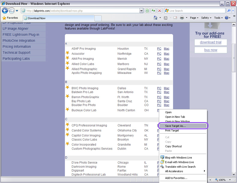Click the RSS feeds icon
Image resolution: width=237 pixels, height=183 pixels.
[x=166, y=18]
